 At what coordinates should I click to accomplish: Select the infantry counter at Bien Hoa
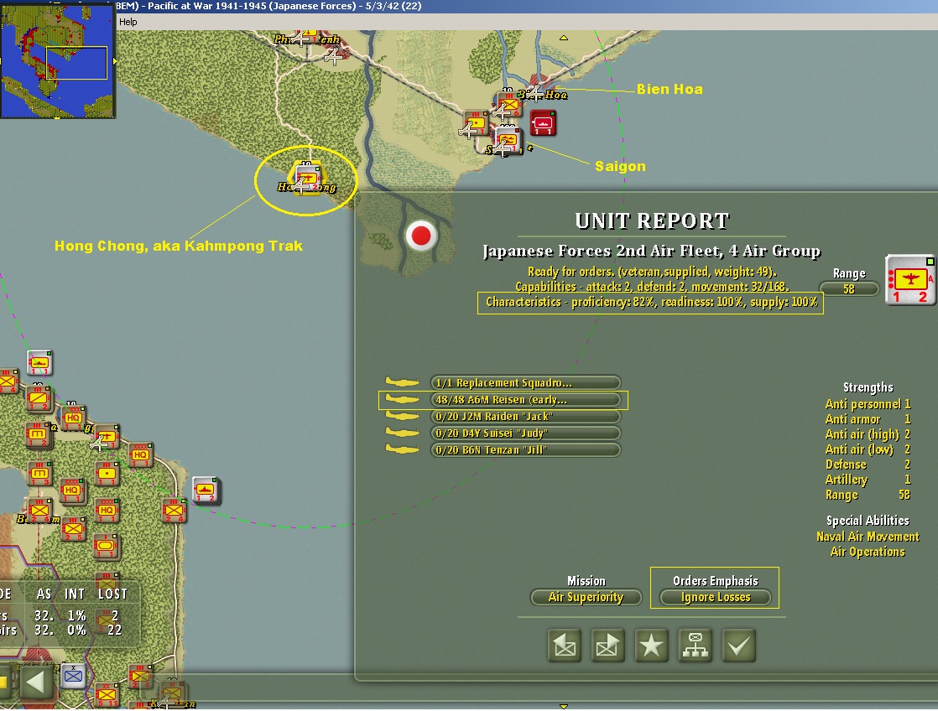pyautogui.click(x=509, y=106)
